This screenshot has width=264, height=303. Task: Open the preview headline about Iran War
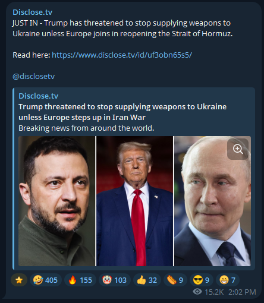(x=122, y=112)
